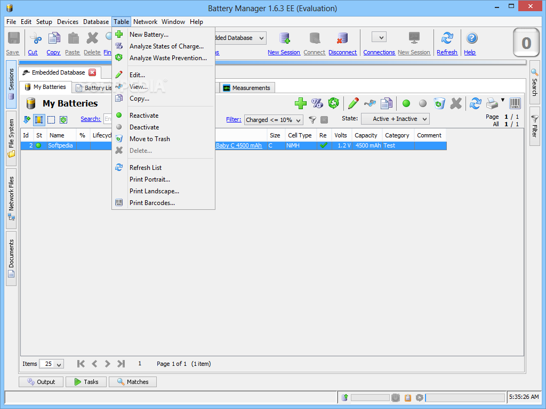Close the Embedded Database tab
The width and height of the screenshot is (546, 409).
[92, 72]
